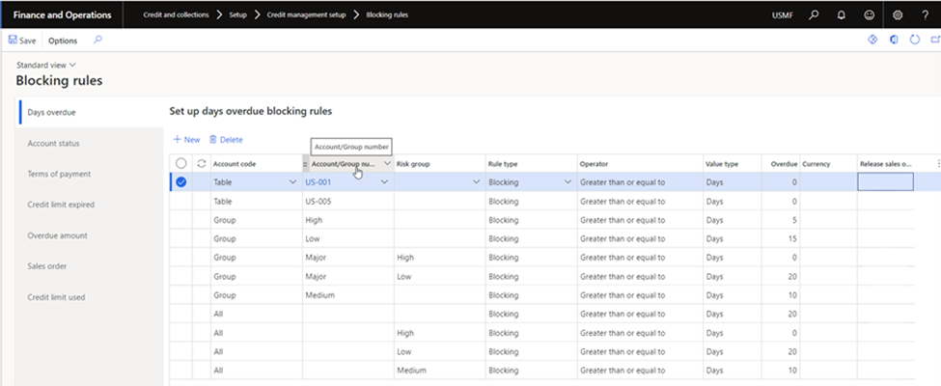This screenshot has width=941, height=386.
Task: Expand the Standard view dropdown
Action: (x=46, y=65)
